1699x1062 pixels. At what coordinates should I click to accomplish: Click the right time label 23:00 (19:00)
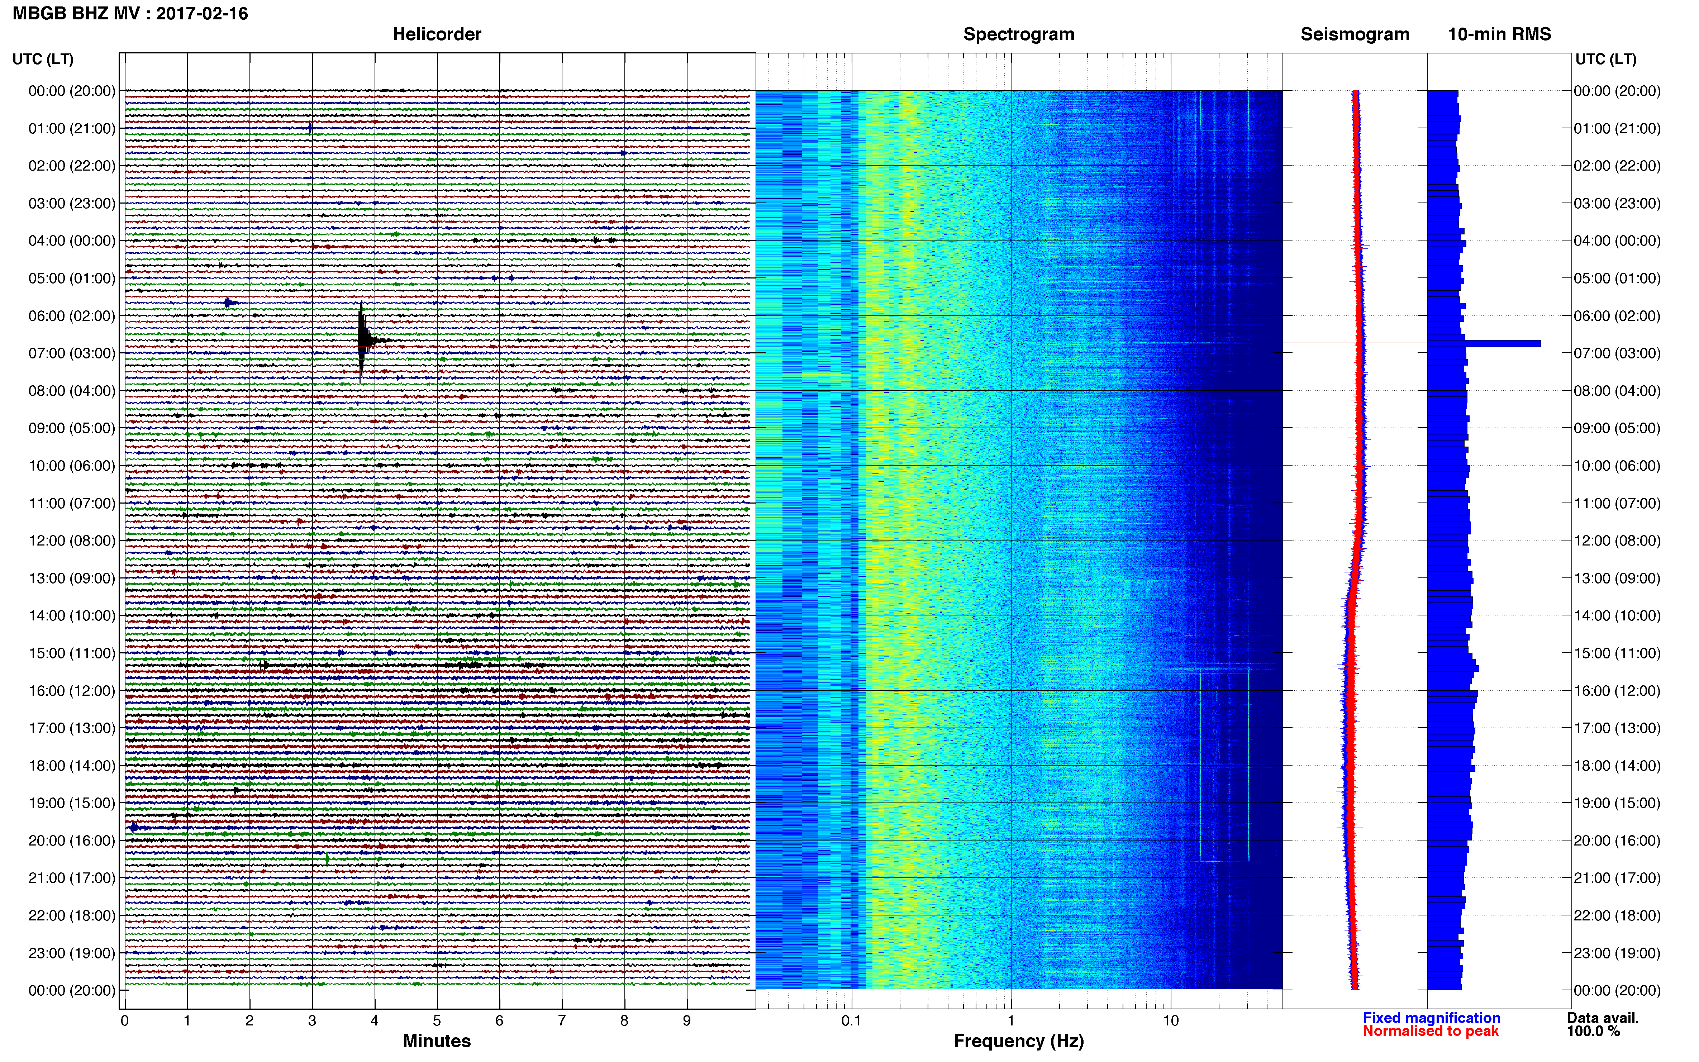(x=1617, y=953)
